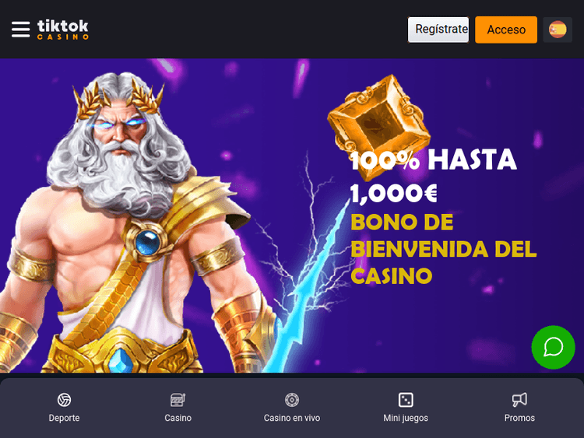Open the Spanish flag language selector

pos(558,30)
